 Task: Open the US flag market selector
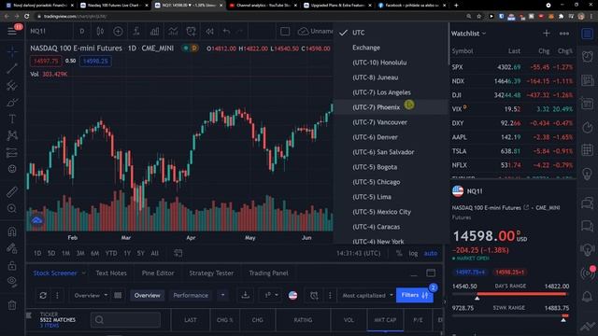[x=292, y=295]
